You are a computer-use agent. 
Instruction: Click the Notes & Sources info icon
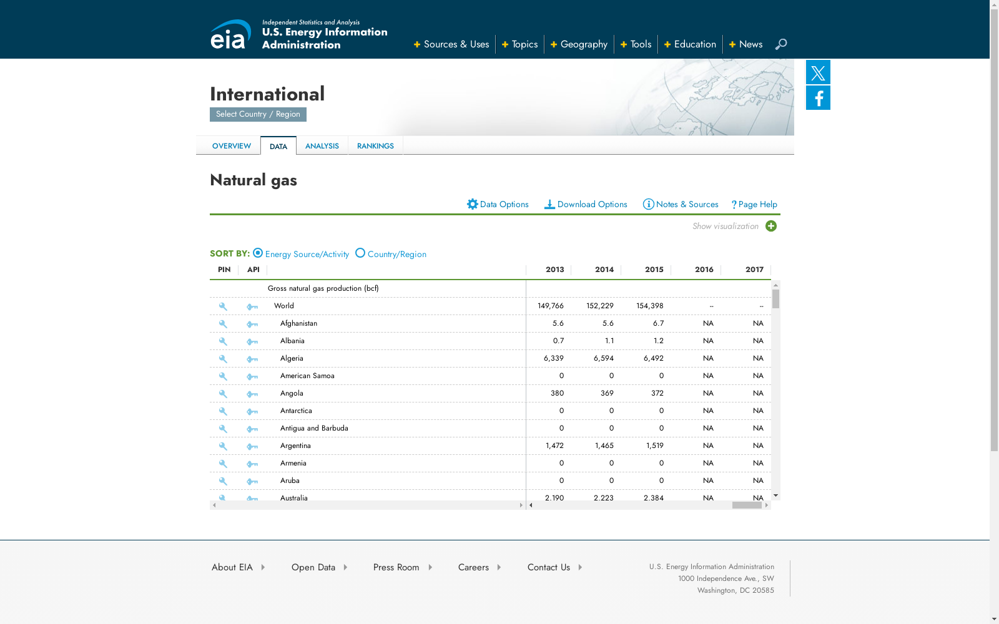(x=648, y=204)
